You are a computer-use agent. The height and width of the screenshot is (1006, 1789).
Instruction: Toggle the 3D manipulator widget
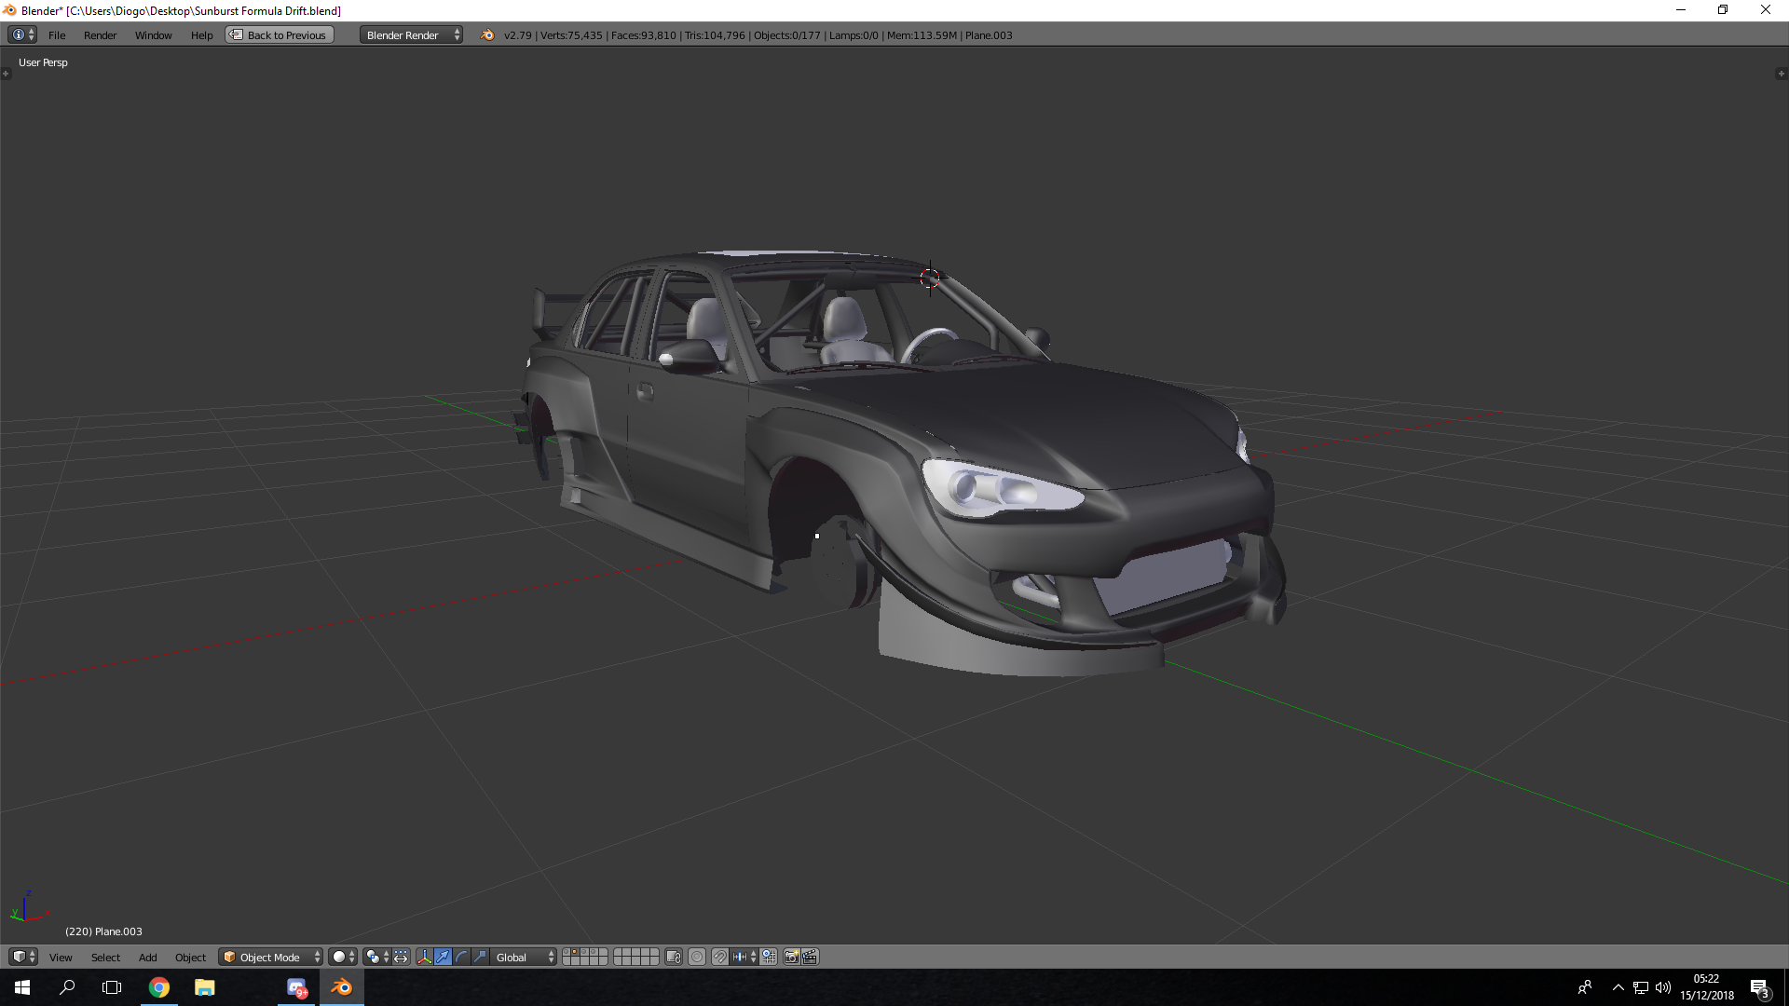point(424,957)
